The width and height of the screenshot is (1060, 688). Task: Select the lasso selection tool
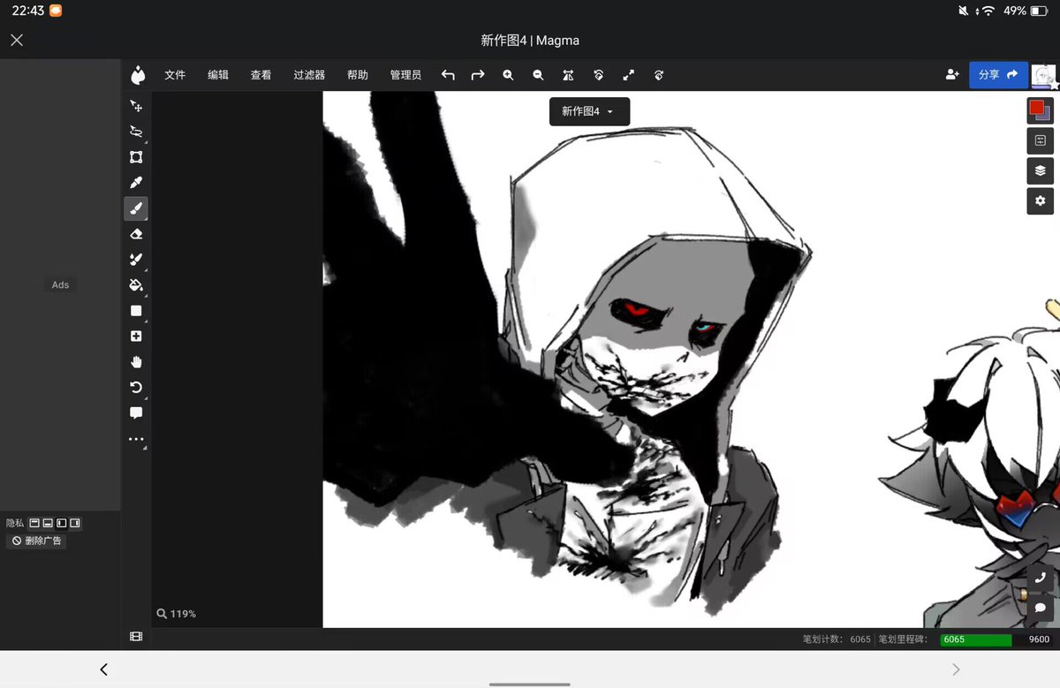(x=136, y=132)
